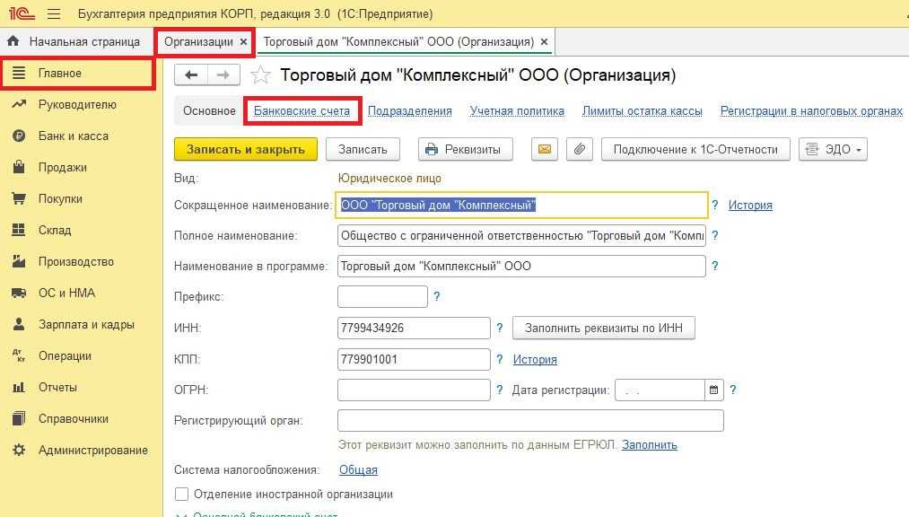Viewport: 909px width, 517px height.
Task: Add organization to favorites with star icon
Action: [x=260, y=74]
